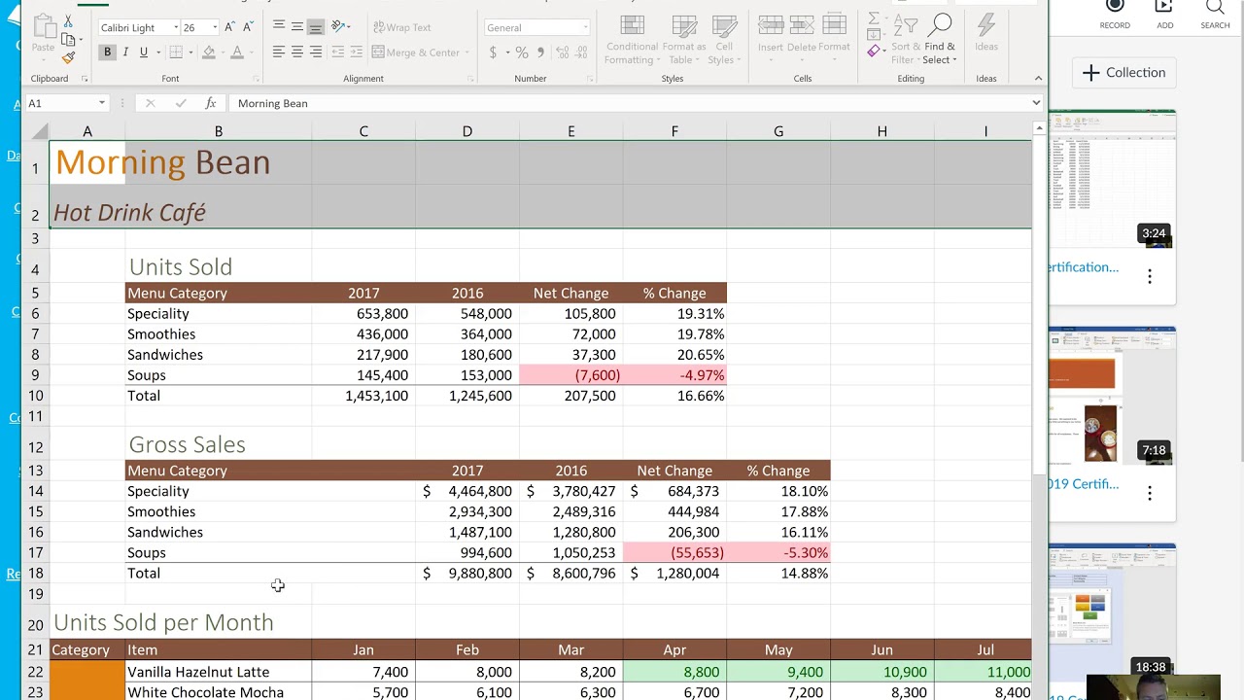Select Middle Align icon
The image size is (1244, 700).
tap(297, 26)
